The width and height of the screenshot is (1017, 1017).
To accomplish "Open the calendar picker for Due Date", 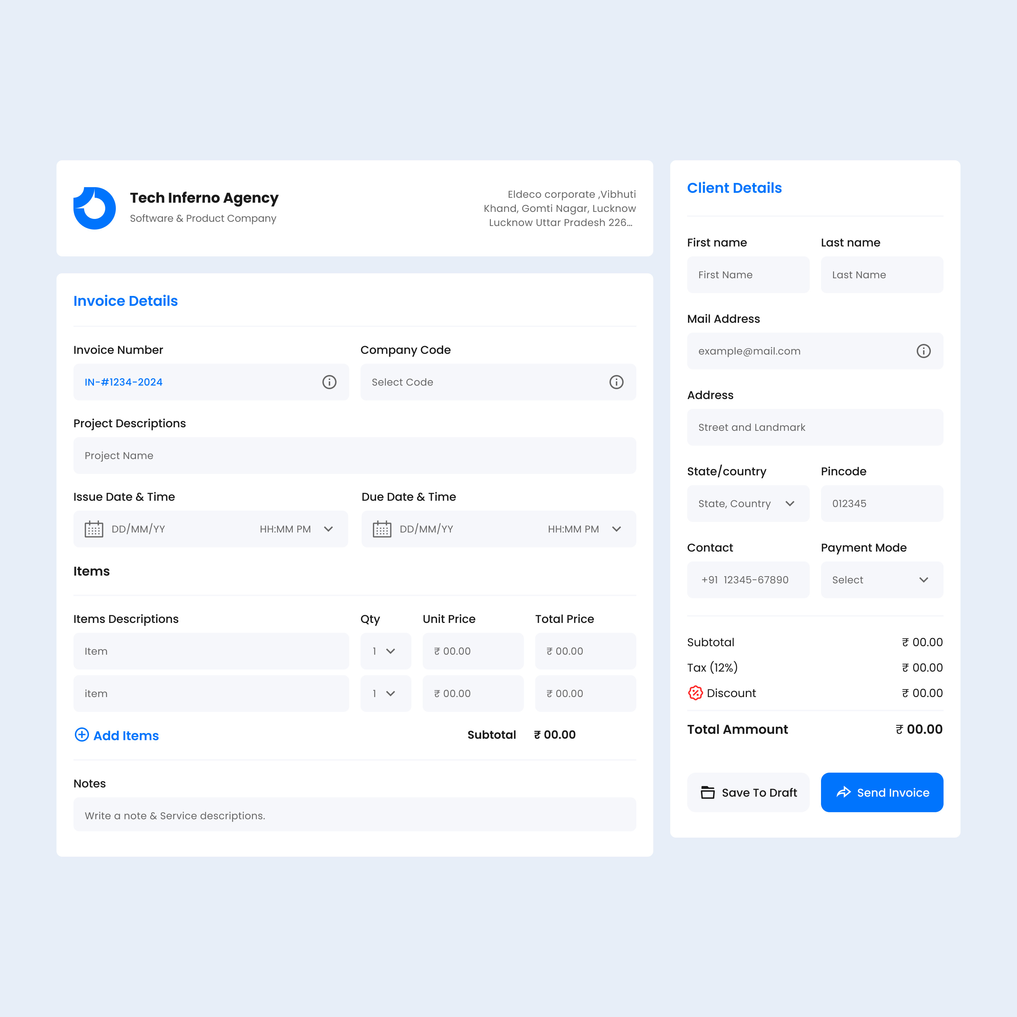I will point(382,529).
